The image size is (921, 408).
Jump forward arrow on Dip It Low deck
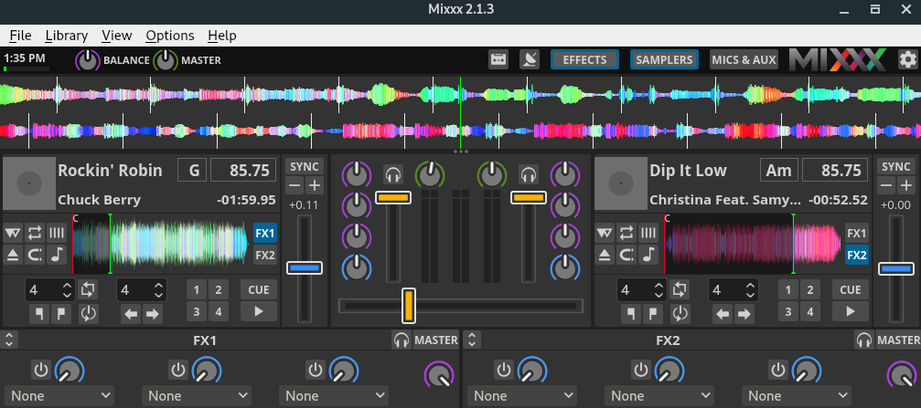pos(744,314)
